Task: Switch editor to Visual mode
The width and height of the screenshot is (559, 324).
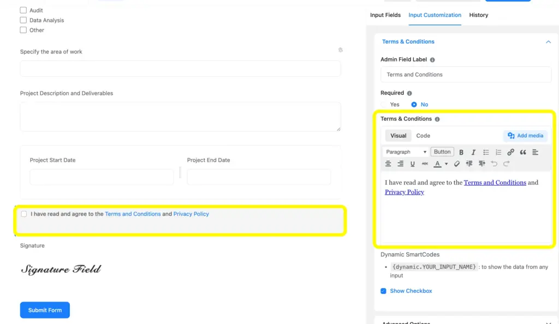Action: tap(398, 136)
